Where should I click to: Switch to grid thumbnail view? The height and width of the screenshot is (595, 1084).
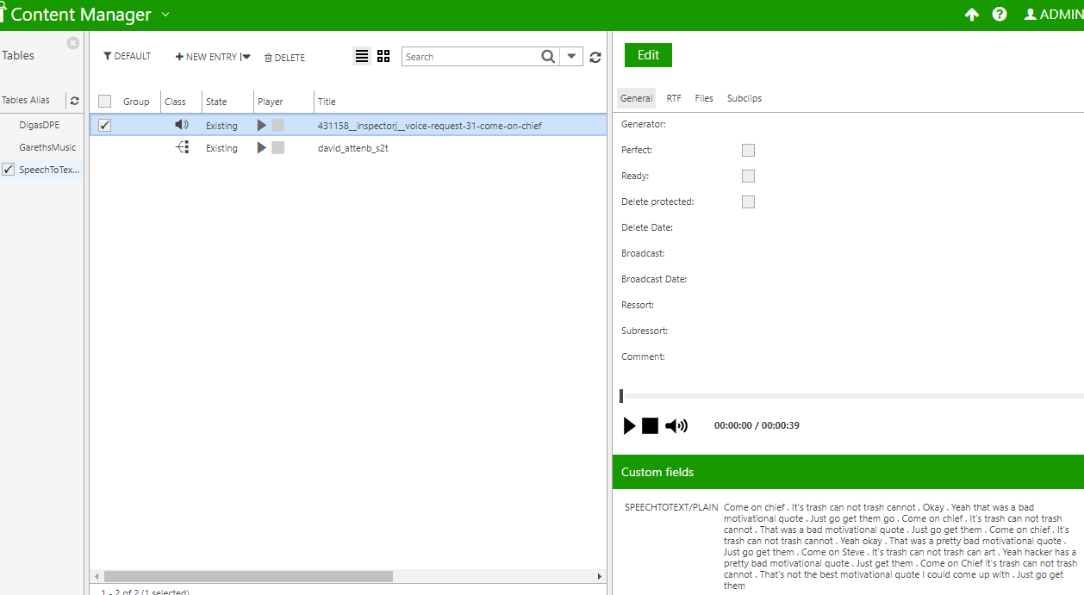[383, 56]
